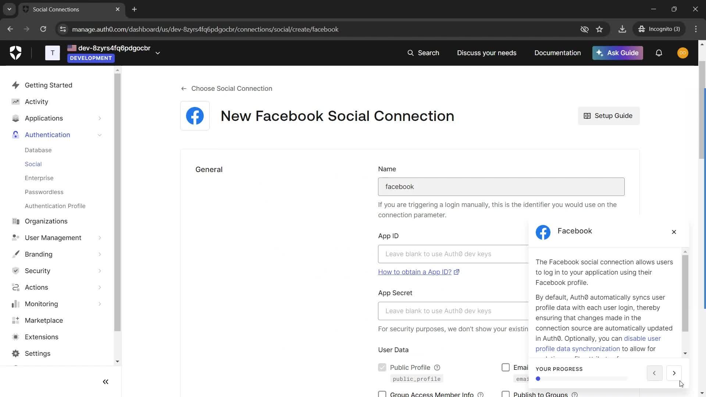Open browser downloads icon
This screenshot has width=706, height=397.
622,29
